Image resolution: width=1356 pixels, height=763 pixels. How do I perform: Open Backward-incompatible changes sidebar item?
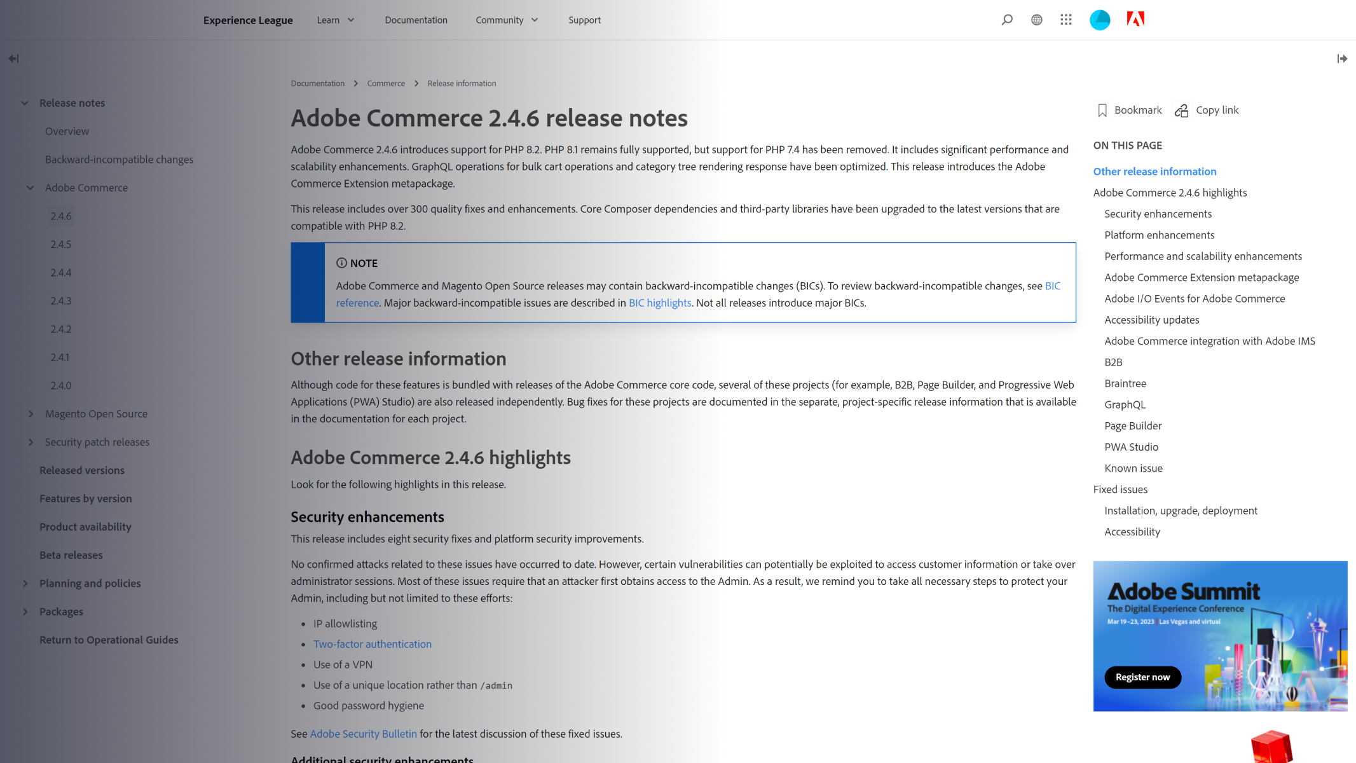pyautogui.click(x=119, y=160)
